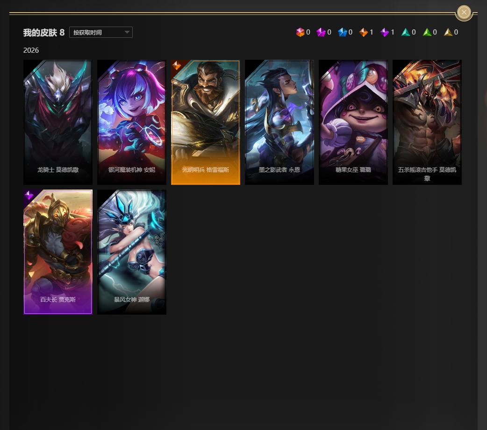The image size is (487, 430).
Task: Click purple rarity gem on 贾克斯 card corner
Action: coord(29,195)
